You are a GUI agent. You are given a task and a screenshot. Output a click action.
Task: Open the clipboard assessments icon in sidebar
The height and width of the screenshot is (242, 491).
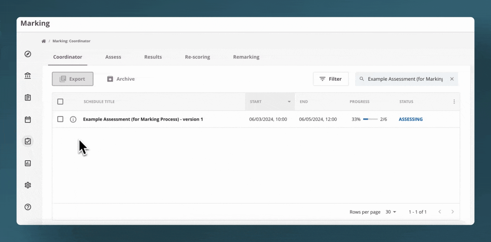[x=28, y=97]
